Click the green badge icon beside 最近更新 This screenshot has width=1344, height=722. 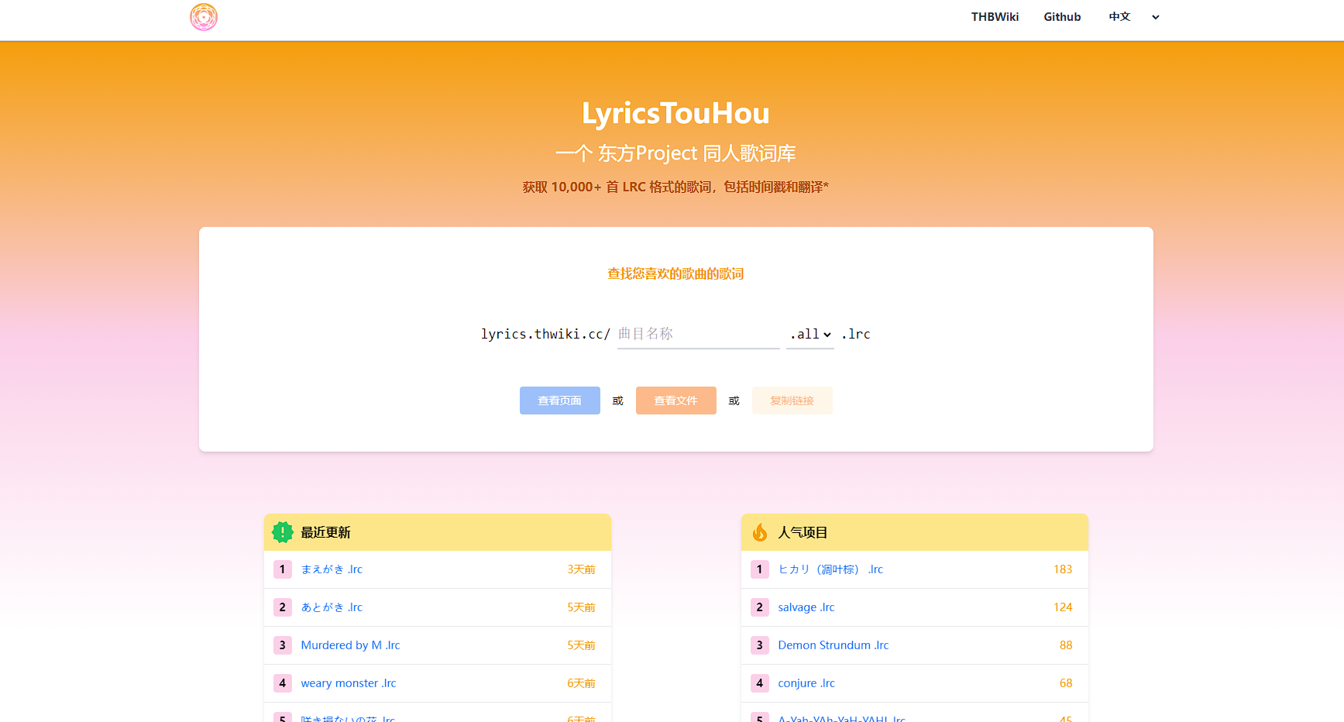tap(283, 532)
